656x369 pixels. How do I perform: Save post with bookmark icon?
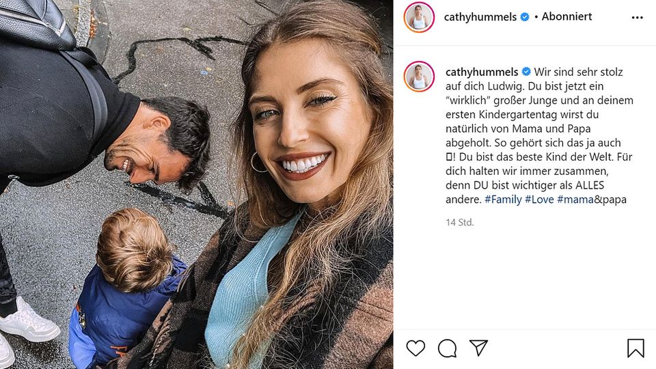[635, 348]
